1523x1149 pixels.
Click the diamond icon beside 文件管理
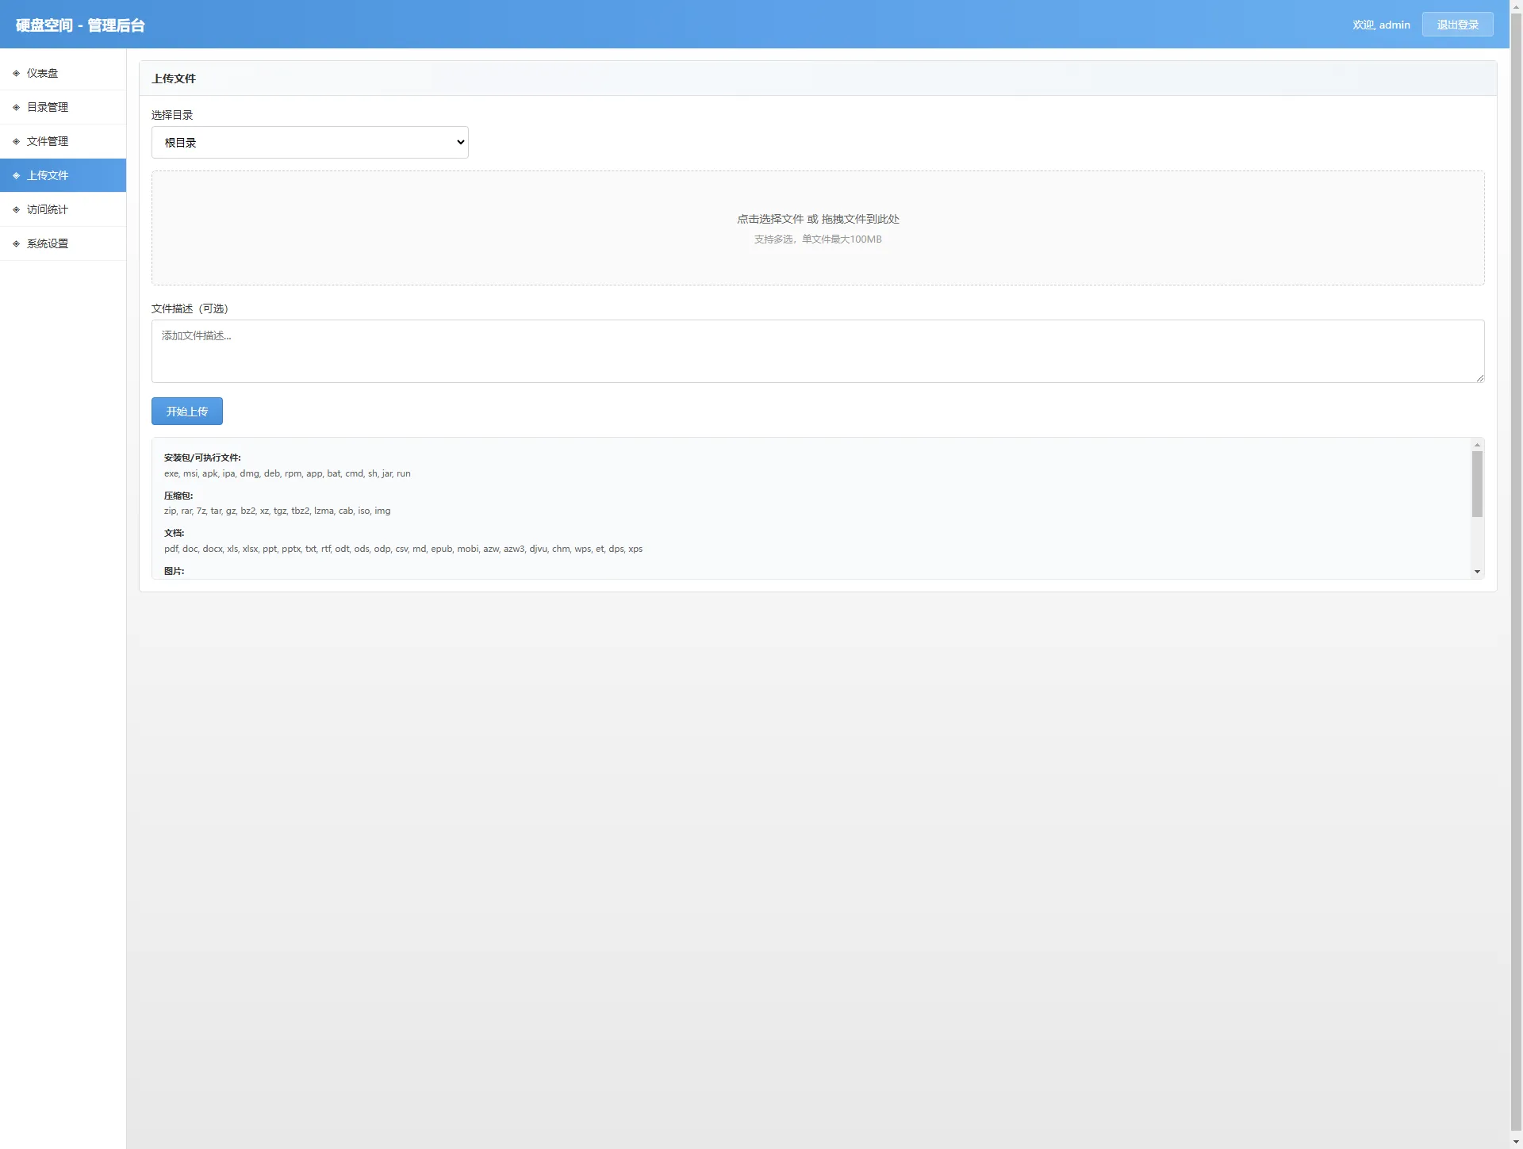(x=16, y=141)
